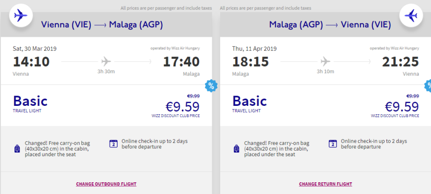Image resolution: width=431 pixels, height=194 pixels.
Task: Click the 18:15 Malaga departure time
Action: click(x=250, y=62)
